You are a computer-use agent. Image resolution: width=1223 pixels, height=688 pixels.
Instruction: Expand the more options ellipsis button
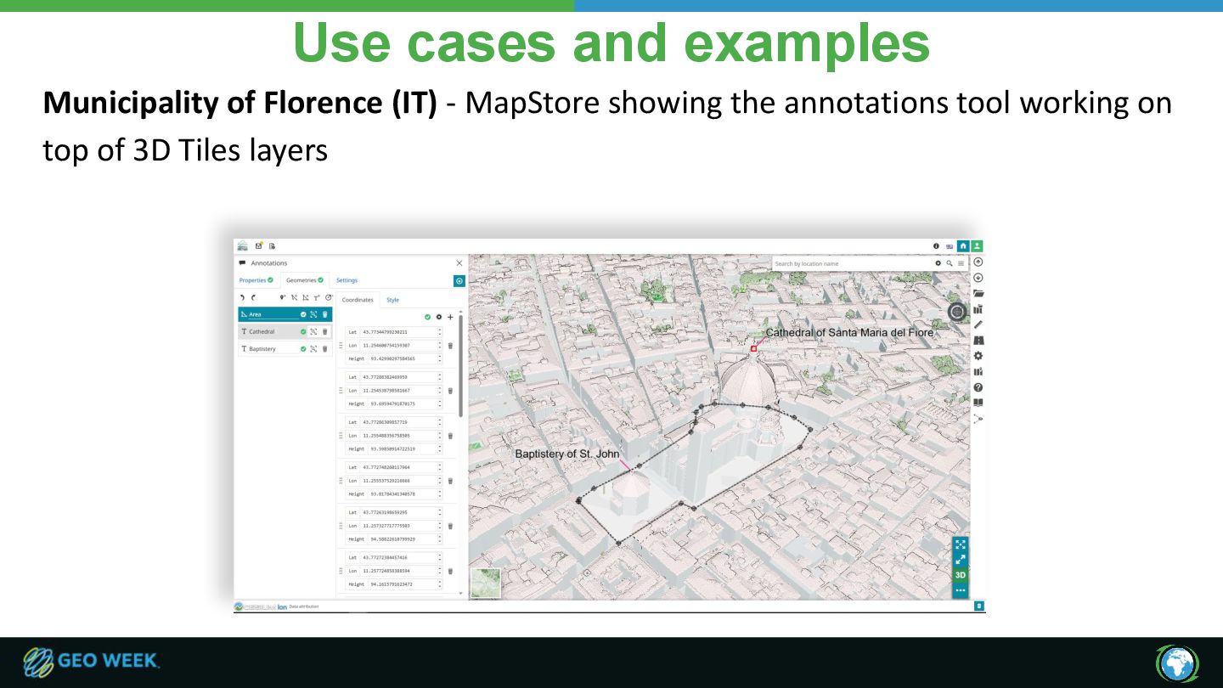click(x=961, y=590)
